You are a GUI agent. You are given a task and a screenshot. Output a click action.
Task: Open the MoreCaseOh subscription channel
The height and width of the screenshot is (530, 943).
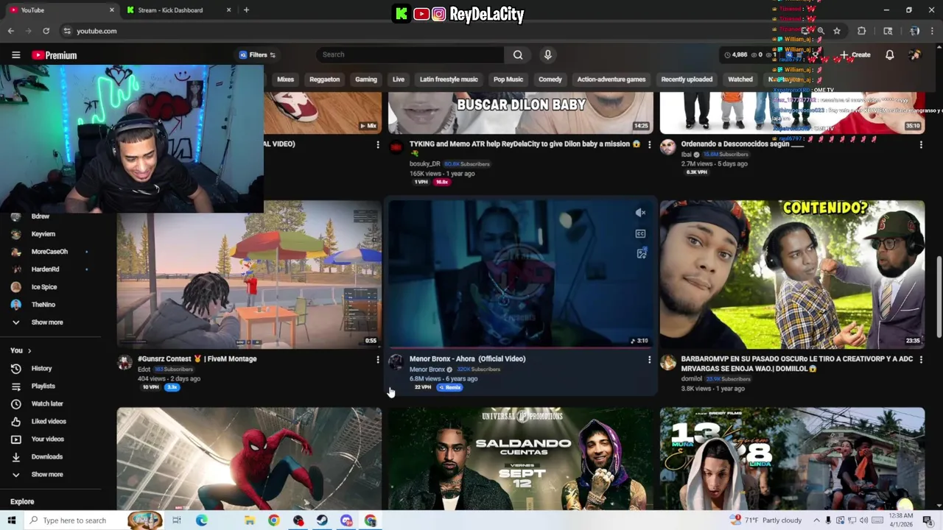49,251
